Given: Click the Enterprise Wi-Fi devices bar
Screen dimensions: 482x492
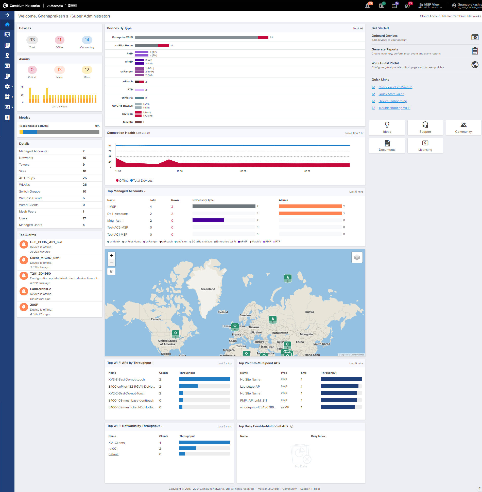Looking at the screenshot, I should point(201,37).
